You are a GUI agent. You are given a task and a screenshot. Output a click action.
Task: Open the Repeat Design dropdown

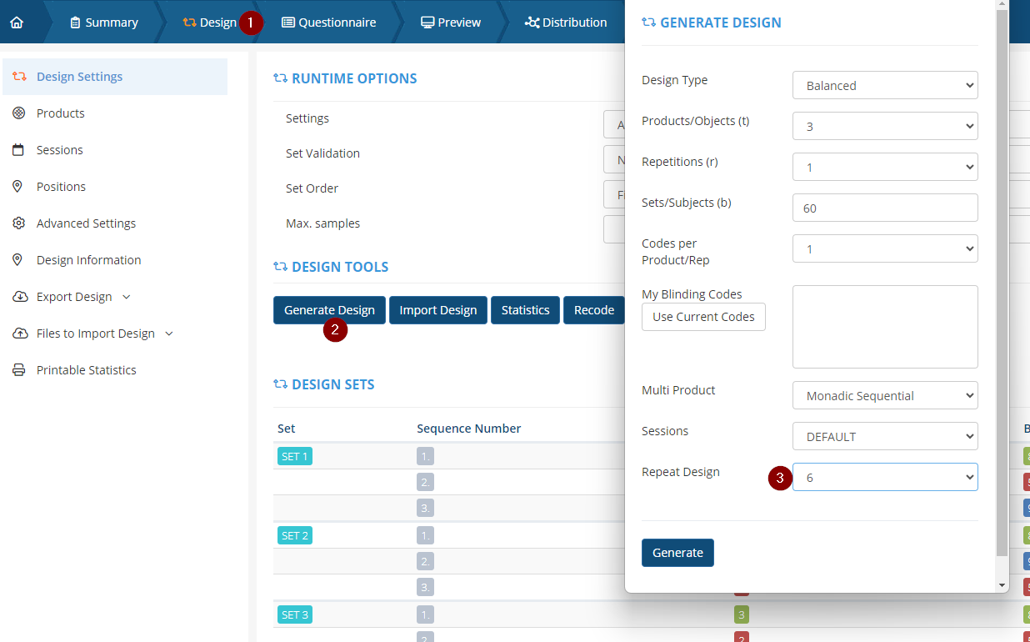pos(884,477)
